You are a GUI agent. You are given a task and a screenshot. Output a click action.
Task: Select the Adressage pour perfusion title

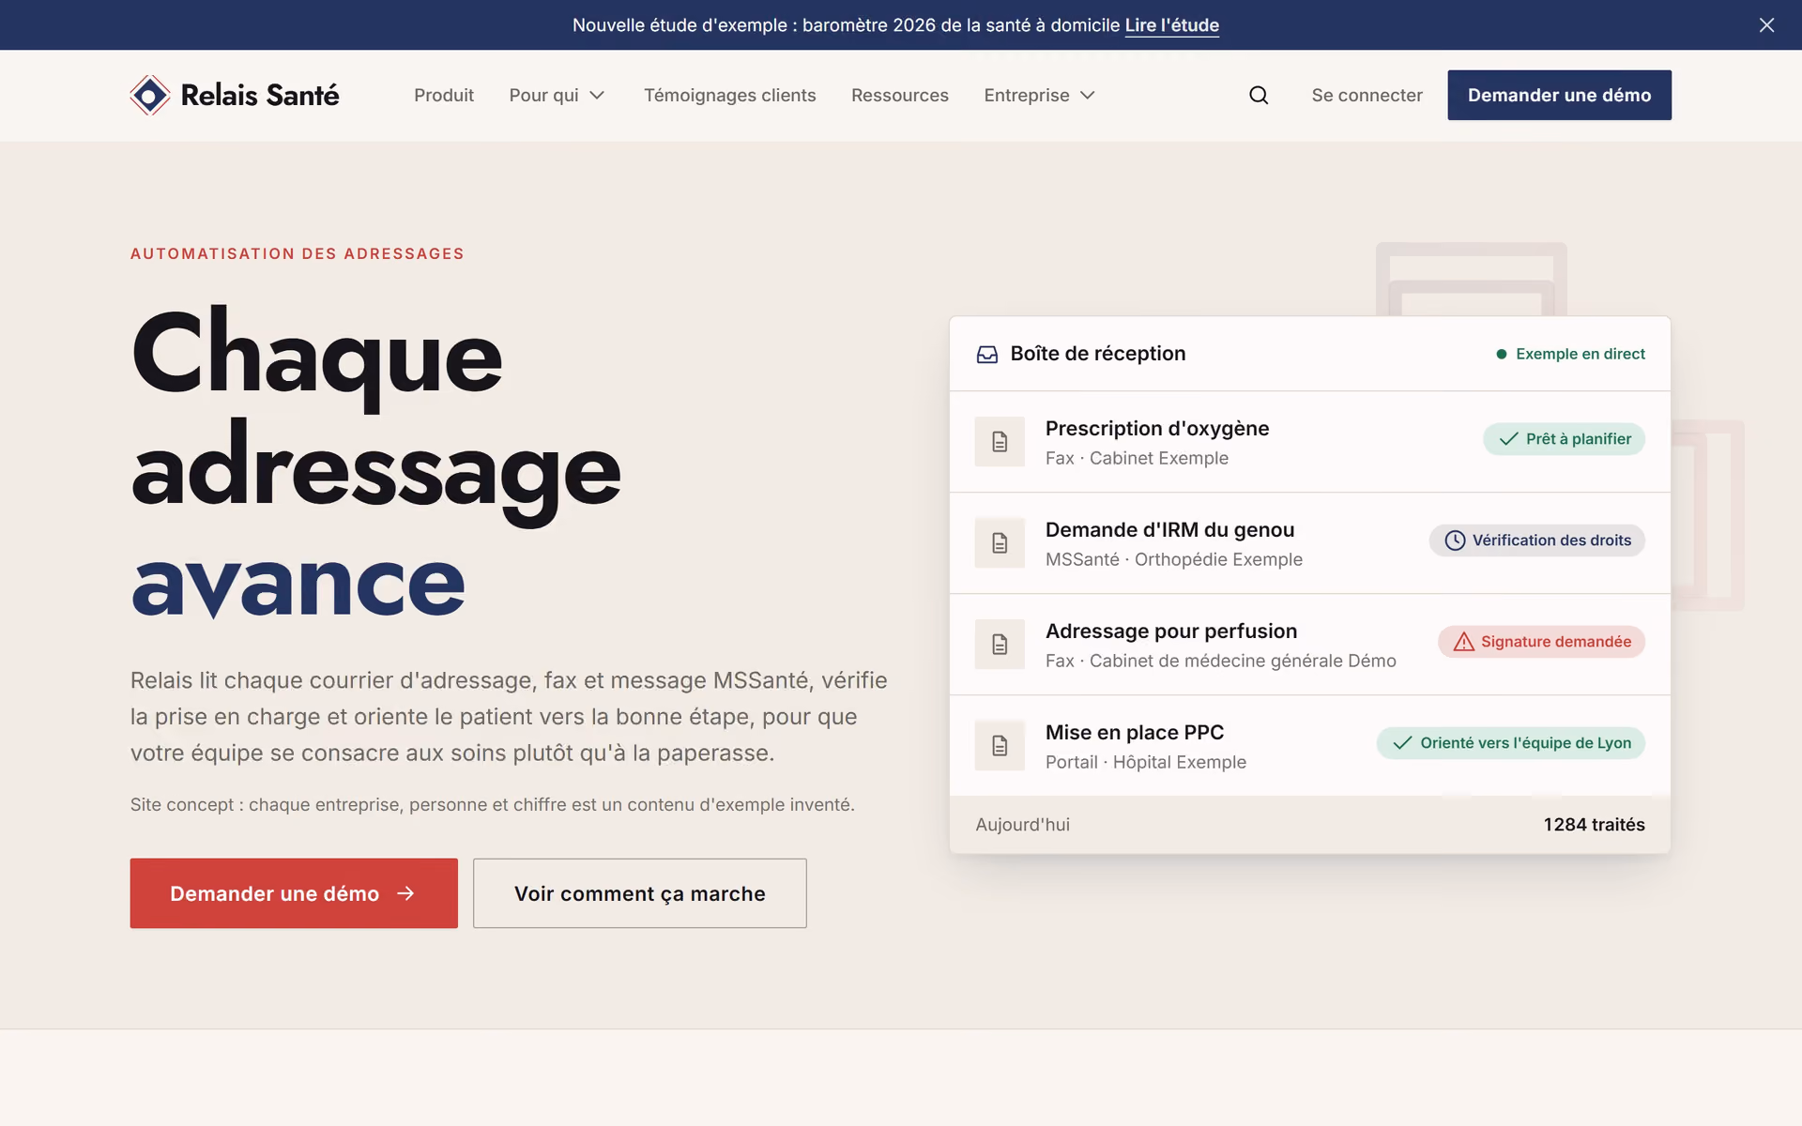coord(1170,631)
